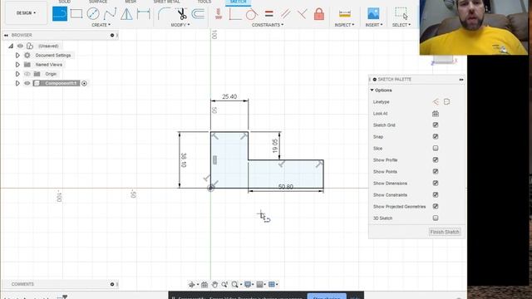Click the Zoom icon in navigation bar
The image size is (532, 299).
point(224,284)
